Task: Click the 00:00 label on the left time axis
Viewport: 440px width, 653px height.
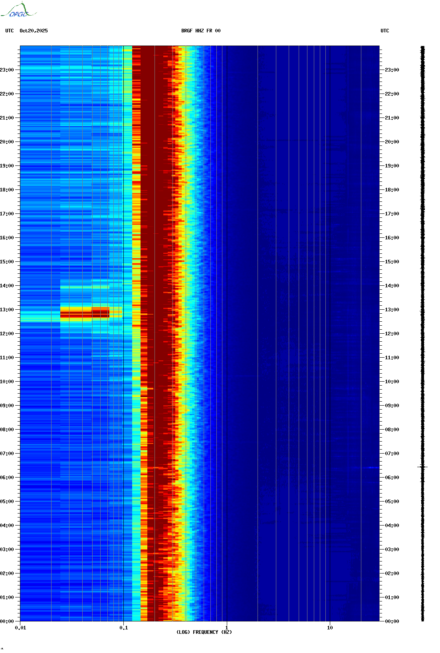Action: (x=7, y=621)
